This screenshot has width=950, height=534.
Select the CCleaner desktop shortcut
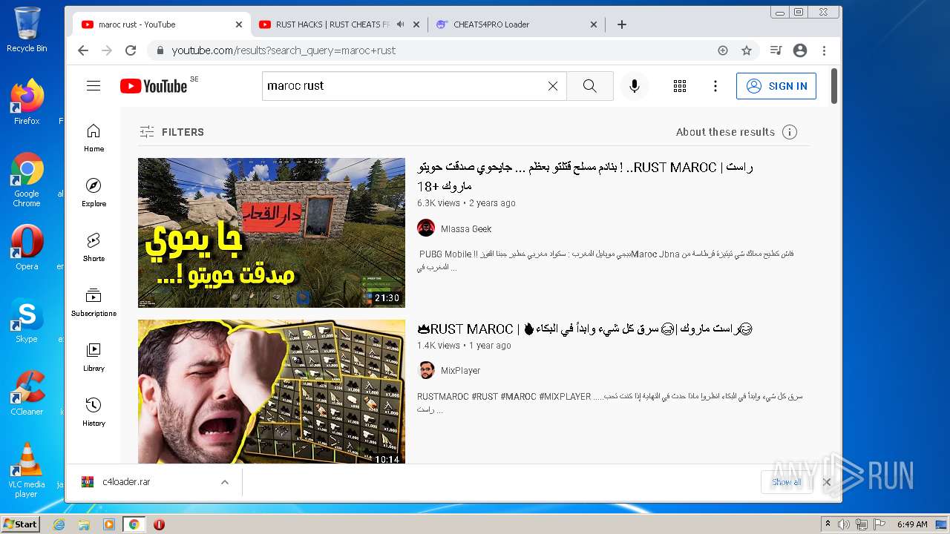coord(27,393)
